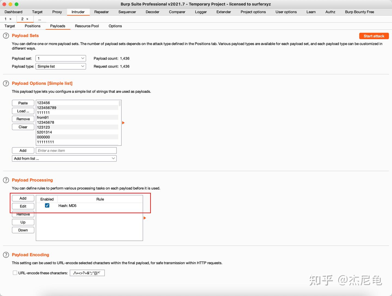
Task: Click orange arrow beside processing rules table
Action: (145, 218)
